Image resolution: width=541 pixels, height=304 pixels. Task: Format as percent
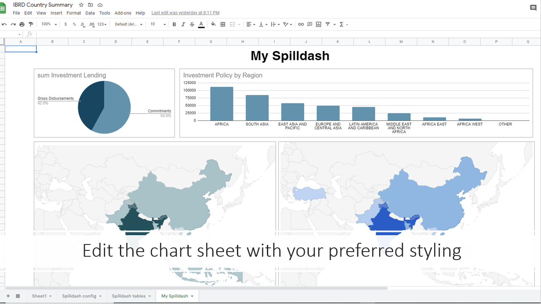(x=74, y=24)
